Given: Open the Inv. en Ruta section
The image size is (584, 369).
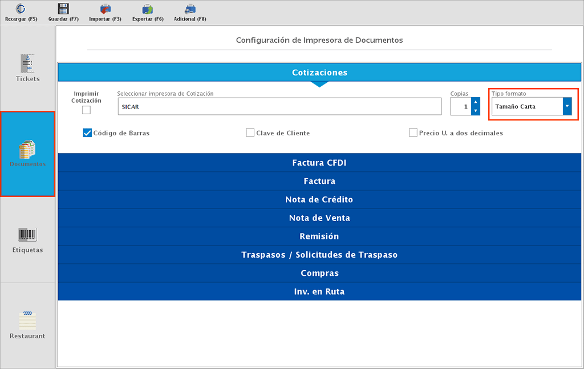Looking at the screenshot, I should 319,291.
